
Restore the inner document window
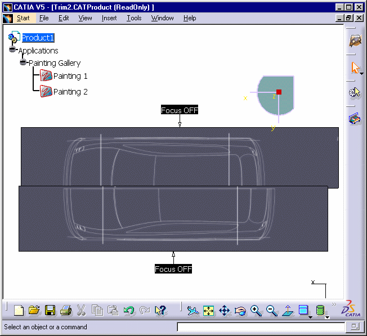[349, 18]
